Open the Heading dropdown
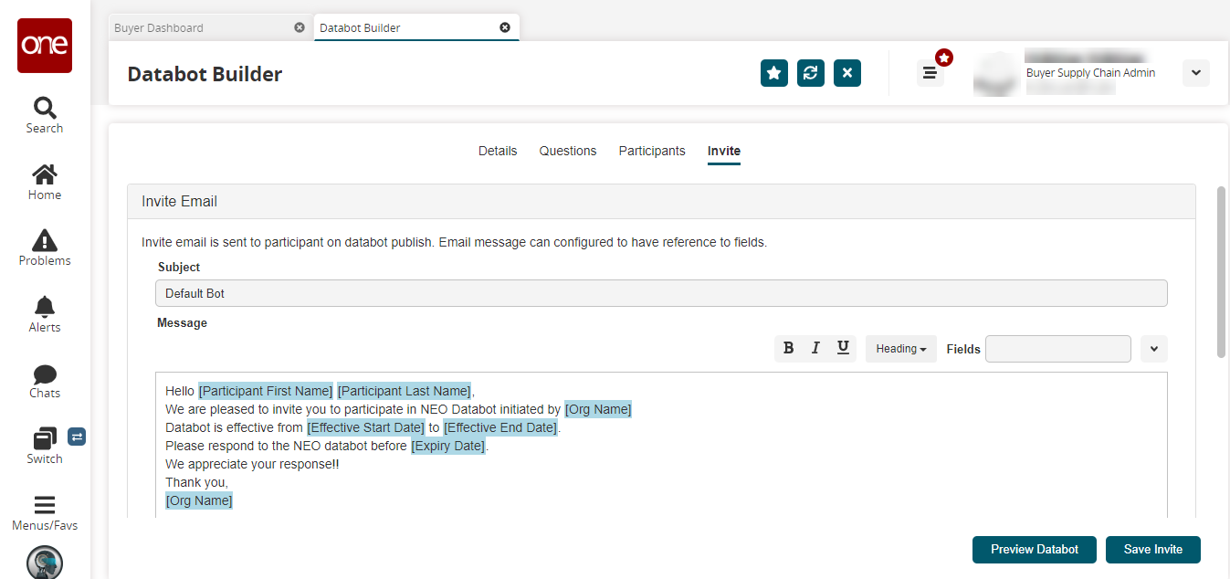 coord(901,349)
